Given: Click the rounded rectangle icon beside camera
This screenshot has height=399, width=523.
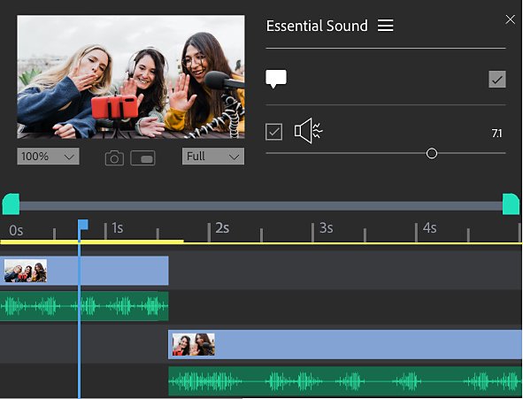Looking at the screenshot, I should (x=142, y=158).
